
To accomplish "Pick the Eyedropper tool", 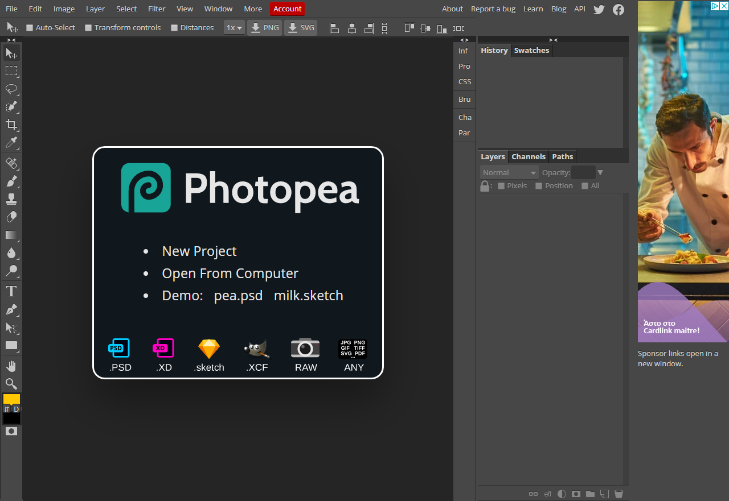I will click(11, 142).
